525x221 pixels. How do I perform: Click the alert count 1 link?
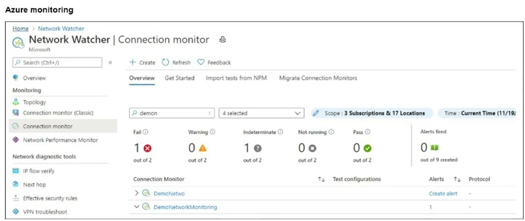click(x=430, y=207)
